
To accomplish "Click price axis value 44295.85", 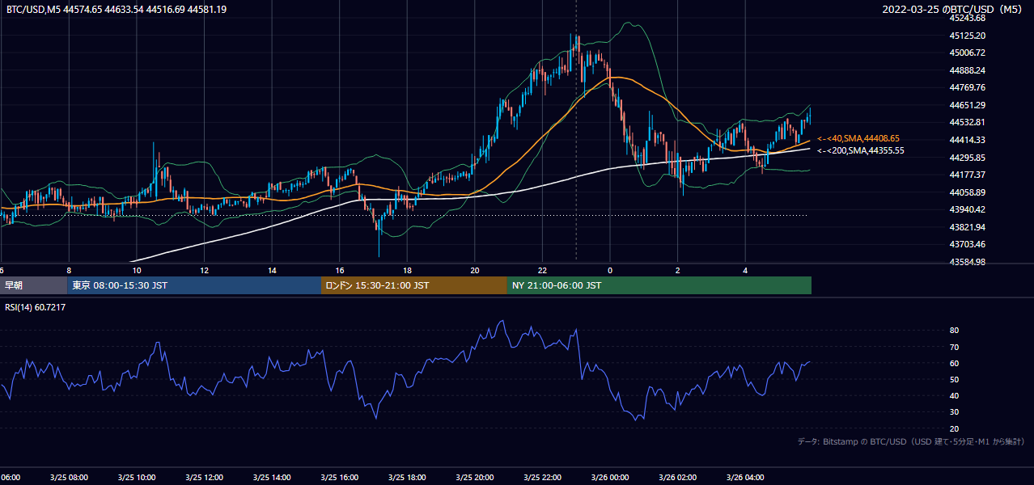I will 968,158.
